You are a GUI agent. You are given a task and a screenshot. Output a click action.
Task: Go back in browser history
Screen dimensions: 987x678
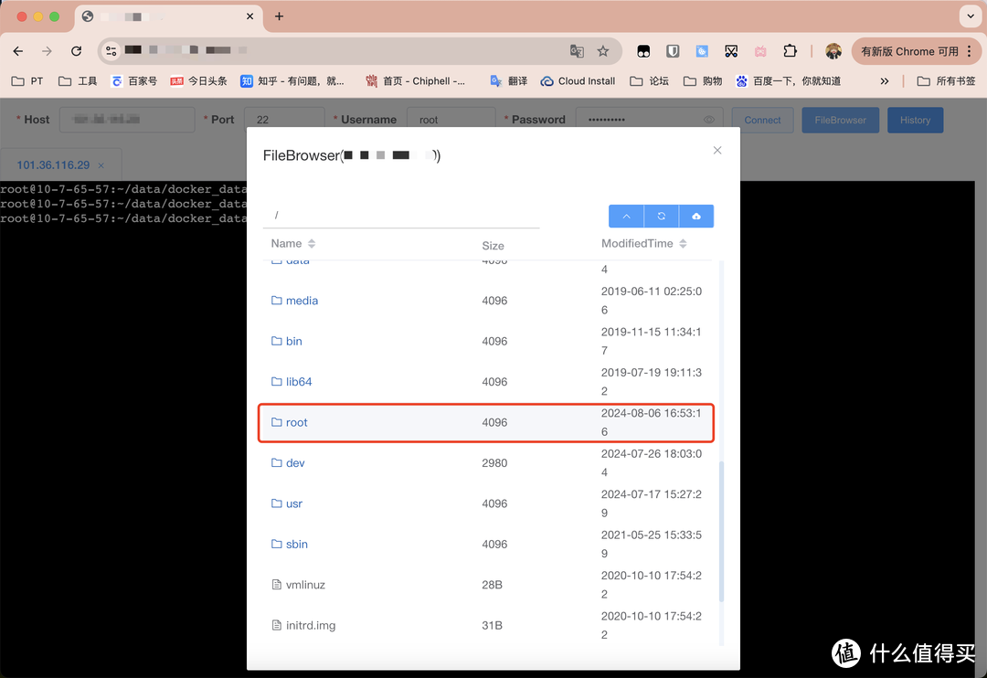[18, 51]
